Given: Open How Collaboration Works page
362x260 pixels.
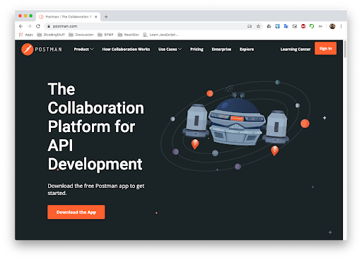Looking at the screenshot, I should point(126,49).
